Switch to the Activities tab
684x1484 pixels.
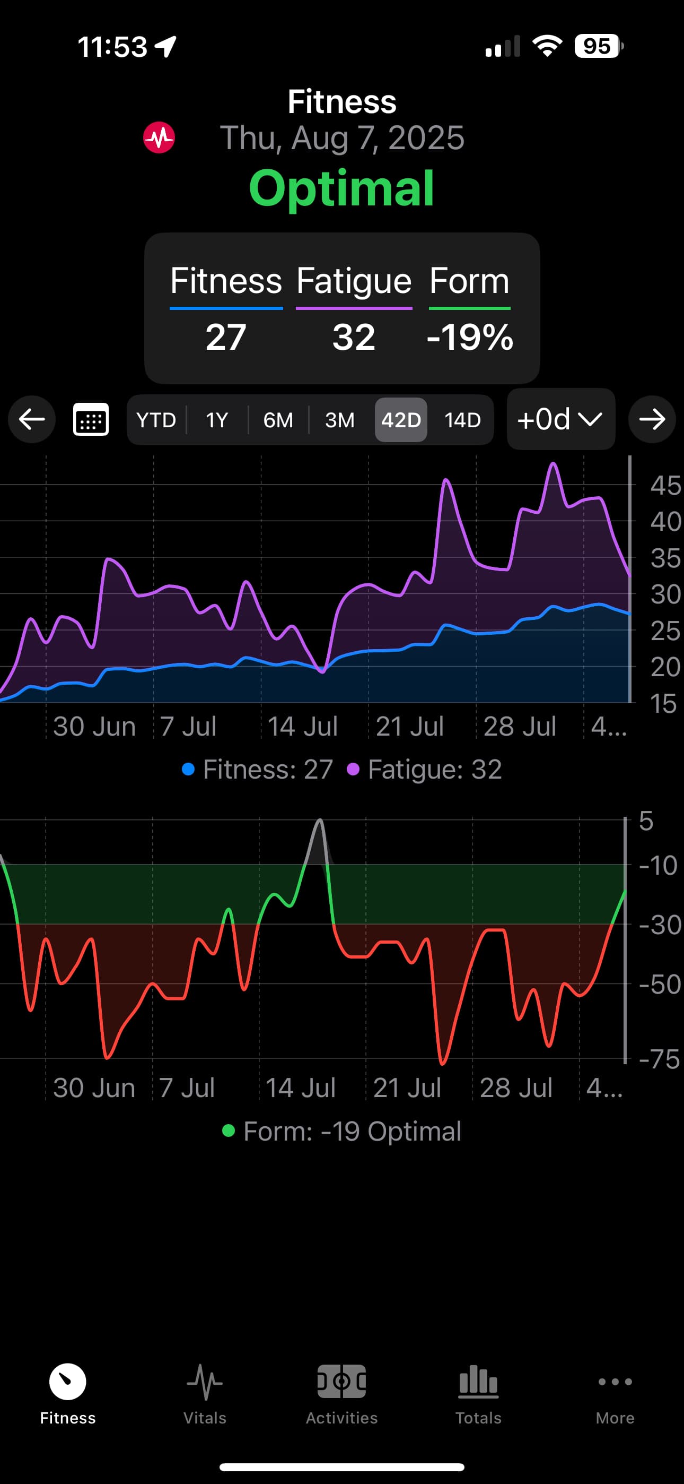[x=341, y=1392]
